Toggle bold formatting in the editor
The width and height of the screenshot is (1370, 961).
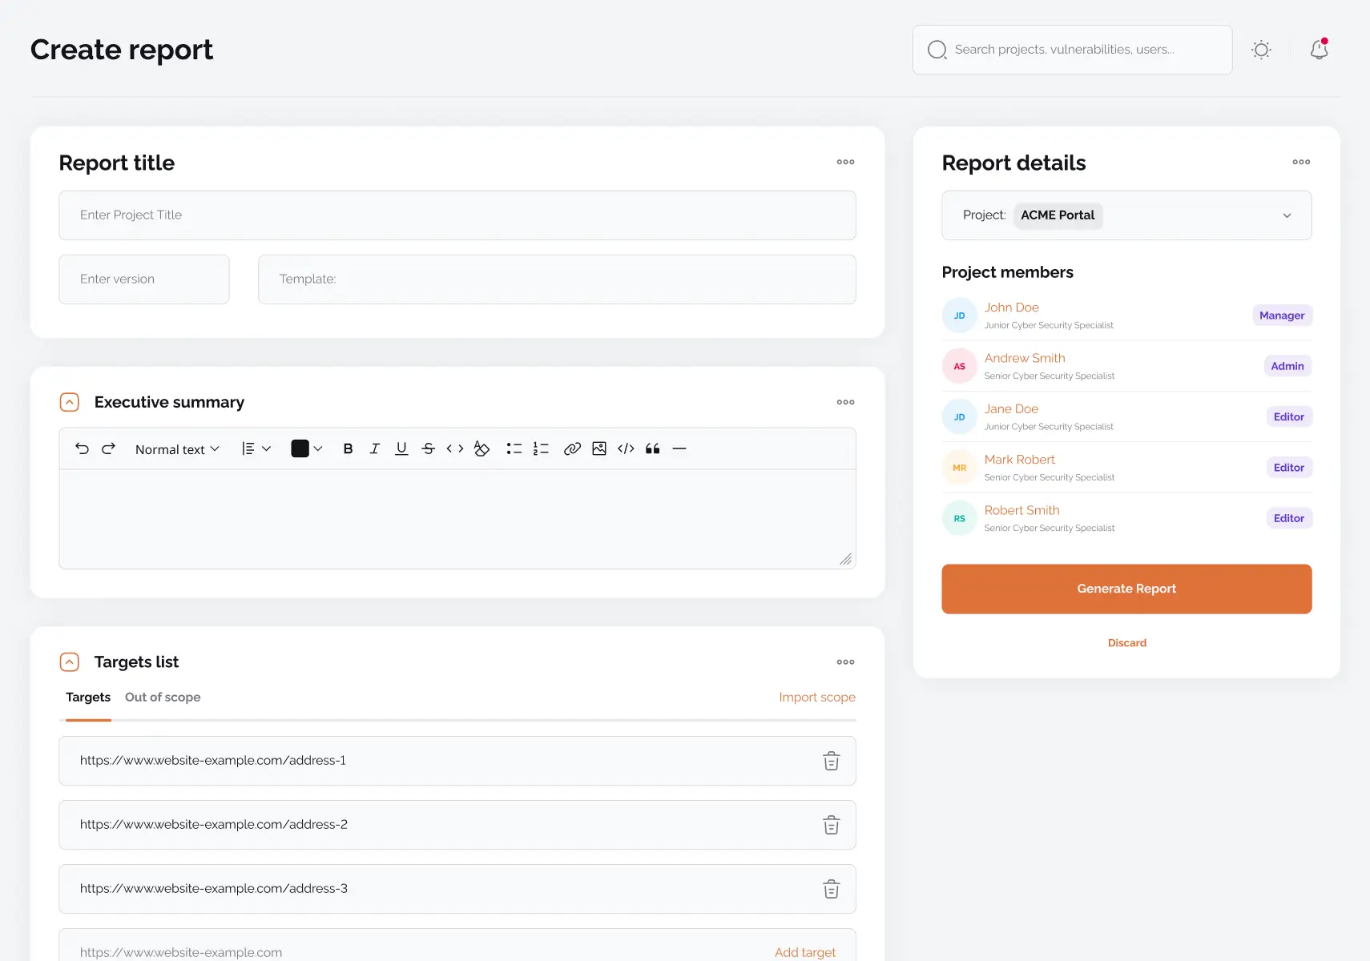pyautogui.click(x=348, y=448)
